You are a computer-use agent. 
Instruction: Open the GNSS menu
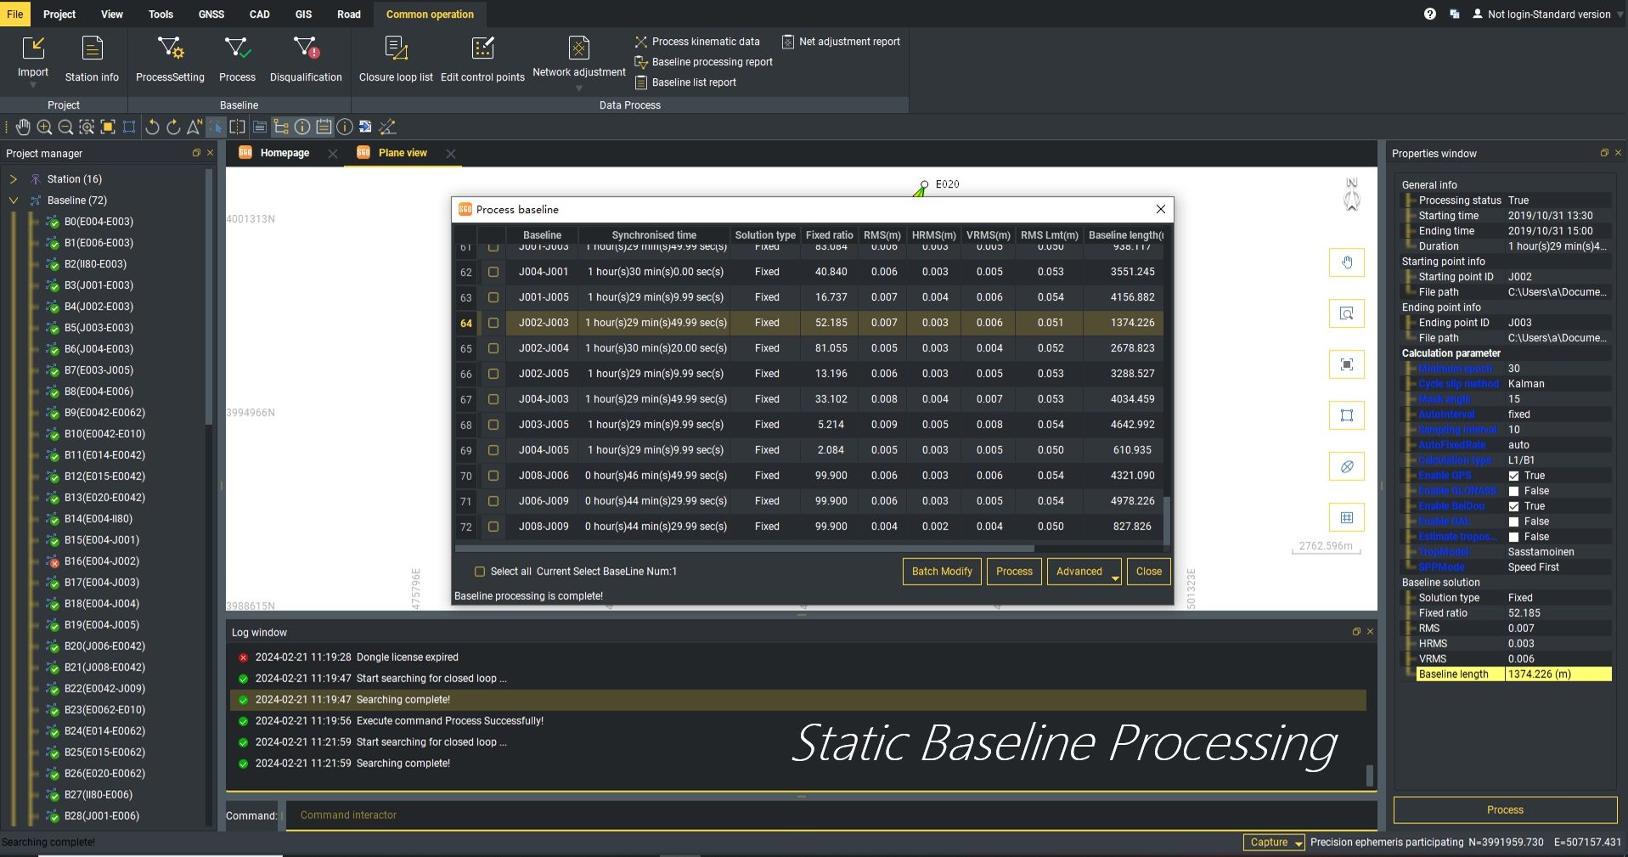pyautogui.click(x=211, y=14)
